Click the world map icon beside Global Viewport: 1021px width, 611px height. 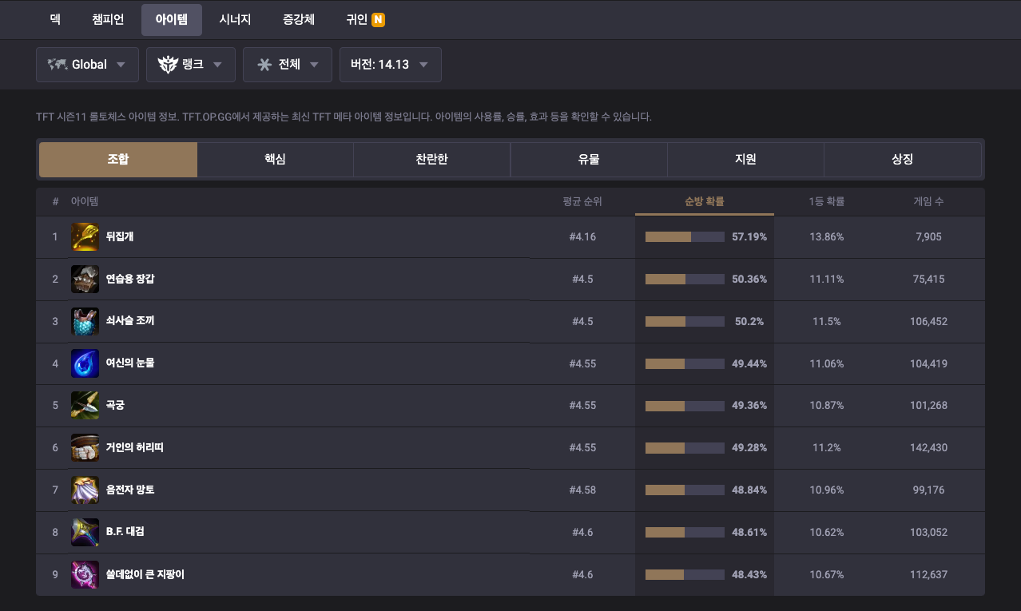(x=57, y=65)
